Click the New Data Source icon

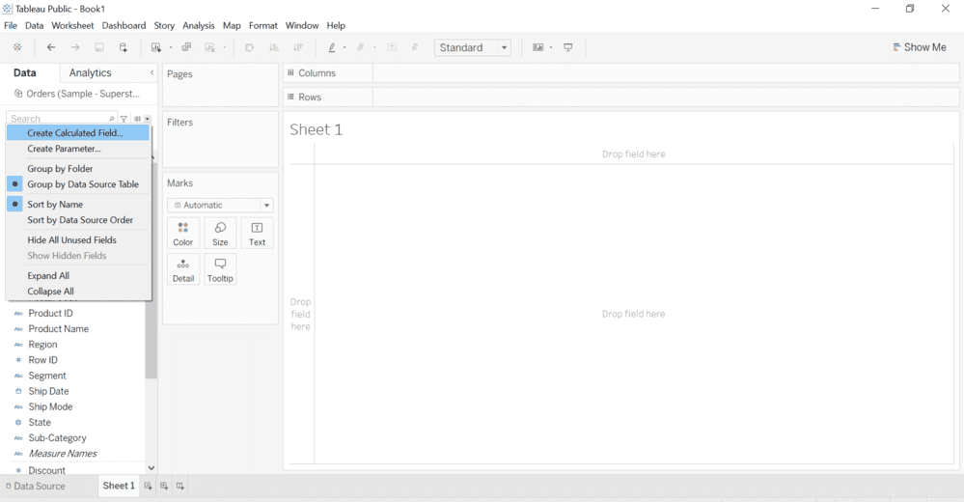[x=124, y=47]
